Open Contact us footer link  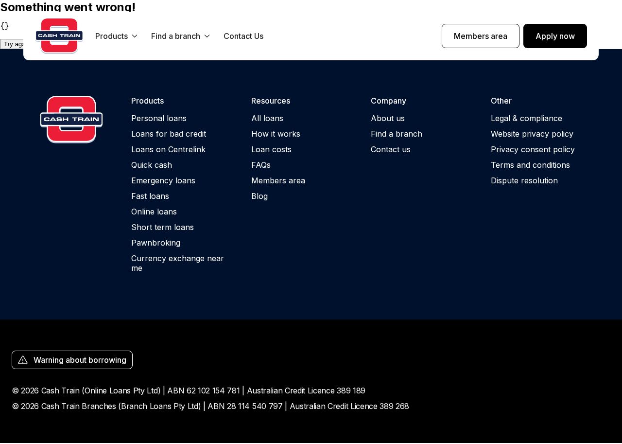coord(391,149)
